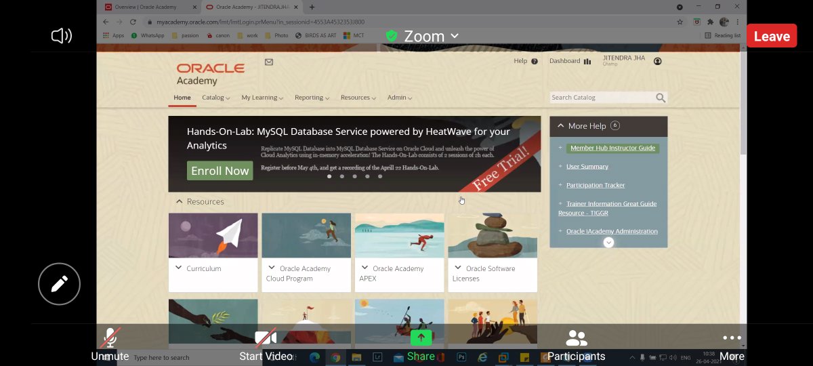The width and height of the screenshot is (813, 366).
Task: Open the Reporting menu
Action: click(312, 98)
